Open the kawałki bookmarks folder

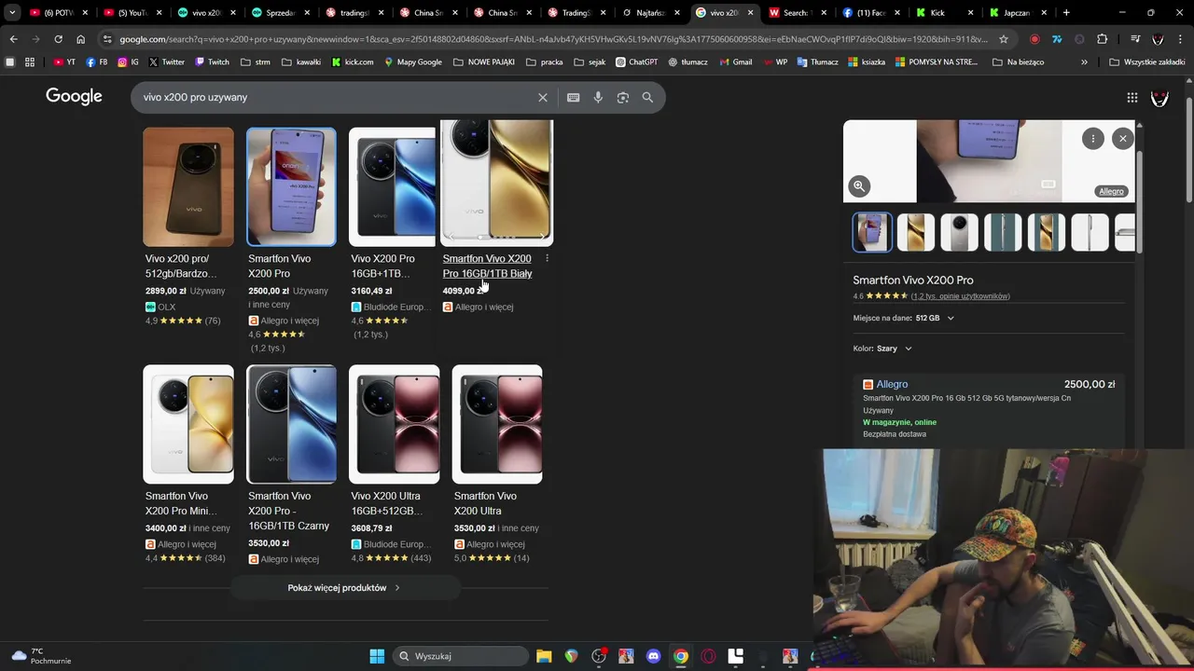pyautogui.click(x=299, y=62)
